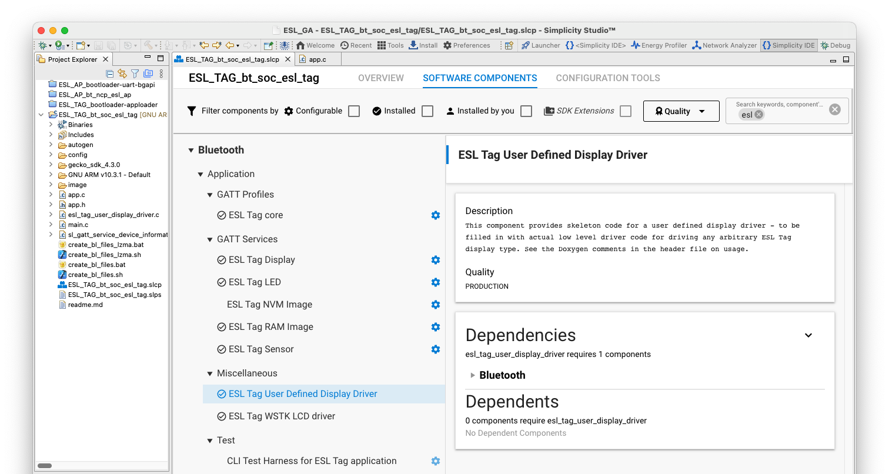Click the Project Explorer horizontal scrollbar

(45, 465)
